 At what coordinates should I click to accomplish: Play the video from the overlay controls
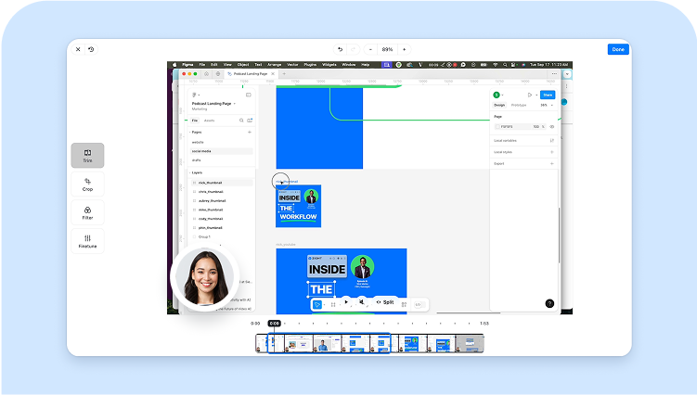[x=346, y=302]
